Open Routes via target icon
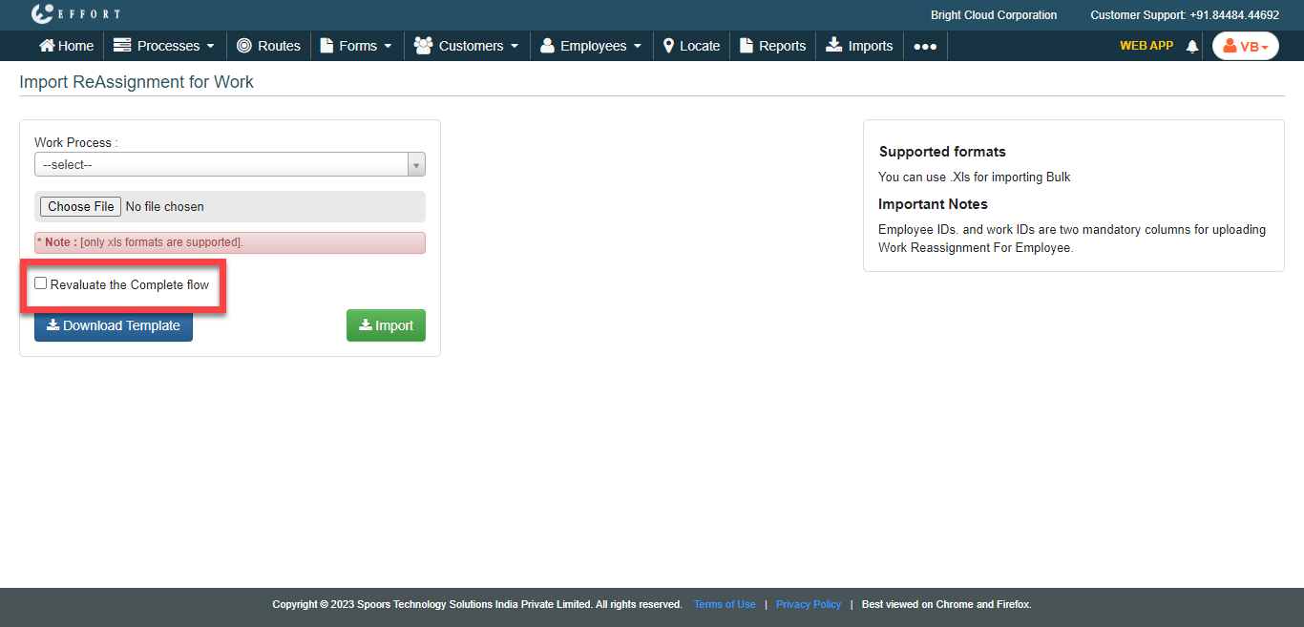The width and height of the screenshot is (1304, 627). [x=244, y=46]
